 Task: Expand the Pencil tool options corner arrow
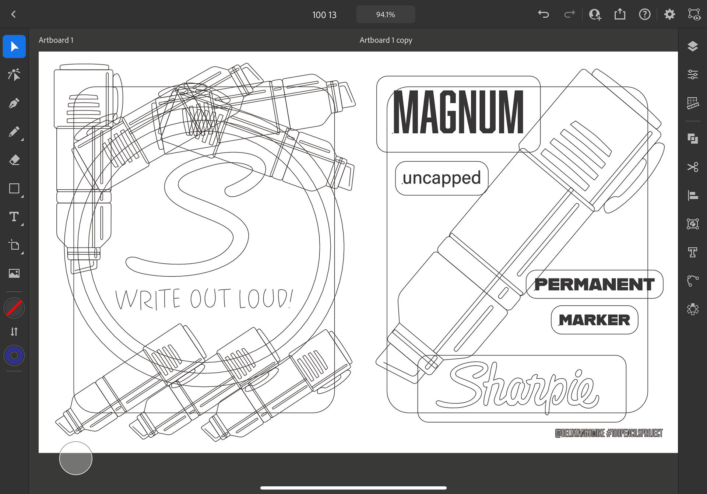pos(22,140)
